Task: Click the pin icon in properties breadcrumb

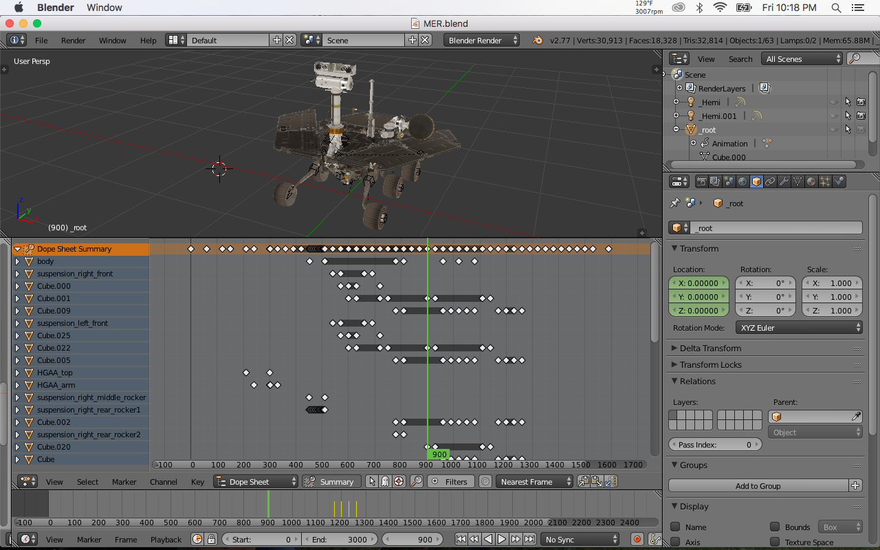Action: [674, 203]
